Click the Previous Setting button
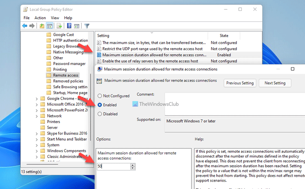Viewport: 305px width, 189px height. click(240, 83)
